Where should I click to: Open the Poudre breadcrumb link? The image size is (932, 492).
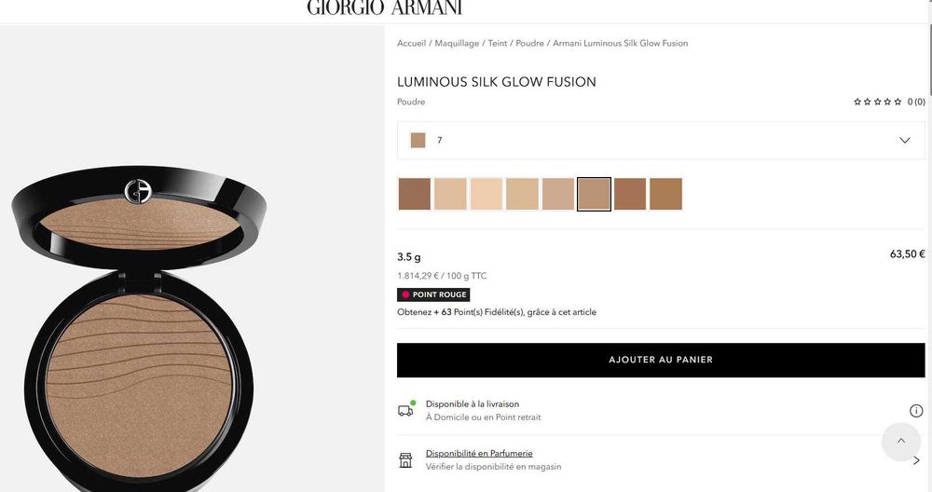pos(529,44)
